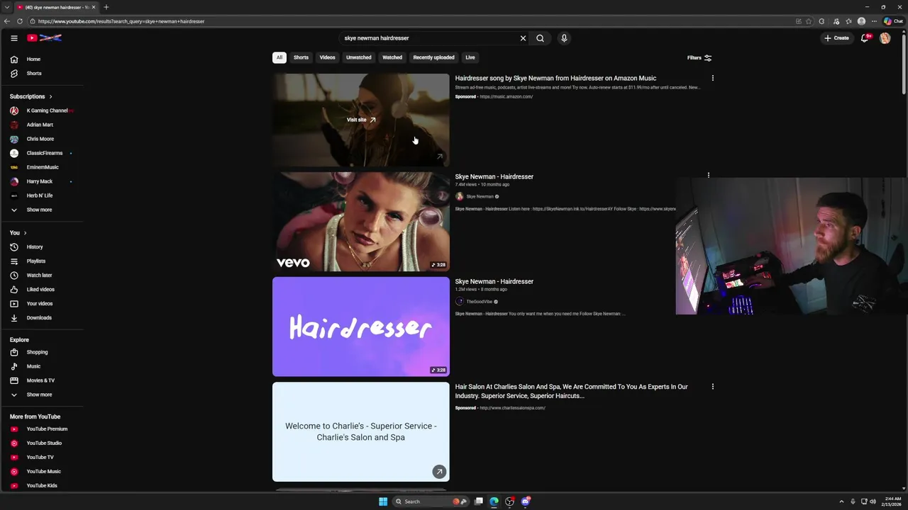Open TheGoodVibe channel link
The width and height of the screenshot is (908, 510).
[479, 302]
